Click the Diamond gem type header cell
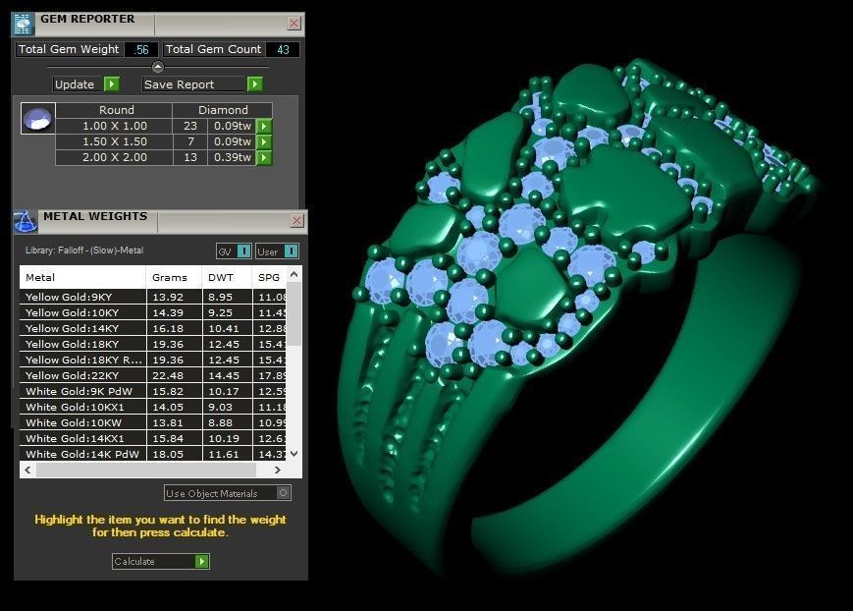853x611 pixels. [x=223, y=110]
